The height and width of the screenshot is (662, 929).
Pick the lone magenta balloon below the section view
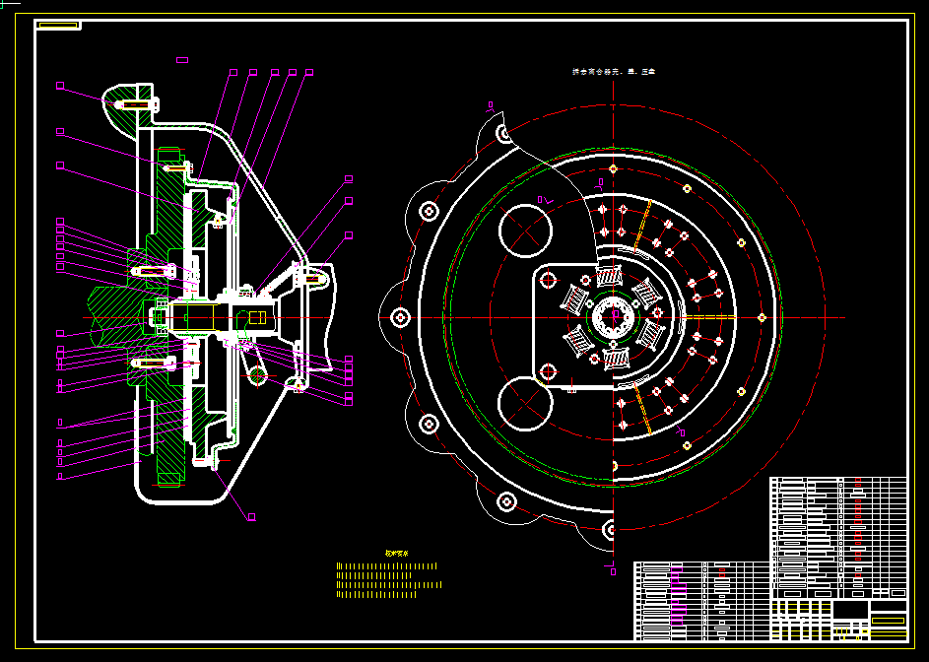pyautogui.click(x=251, y=517)
